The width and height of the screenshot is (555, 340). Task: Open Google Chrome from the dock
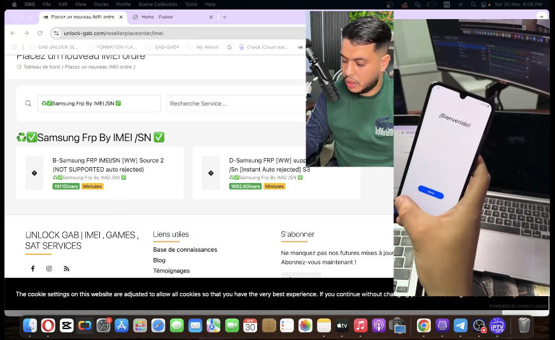(424, 325)
